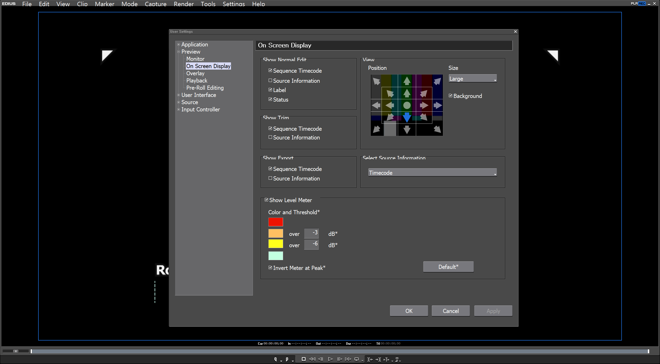Click the red level meter color swatch

tap(275, 222)
